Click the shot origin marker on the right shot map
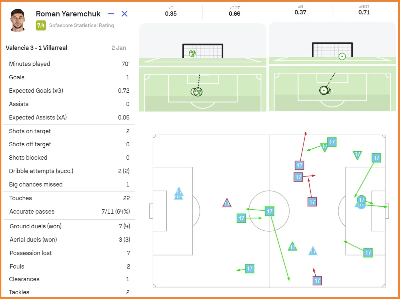This screenshot has height=299, width=400. [324, 90]
